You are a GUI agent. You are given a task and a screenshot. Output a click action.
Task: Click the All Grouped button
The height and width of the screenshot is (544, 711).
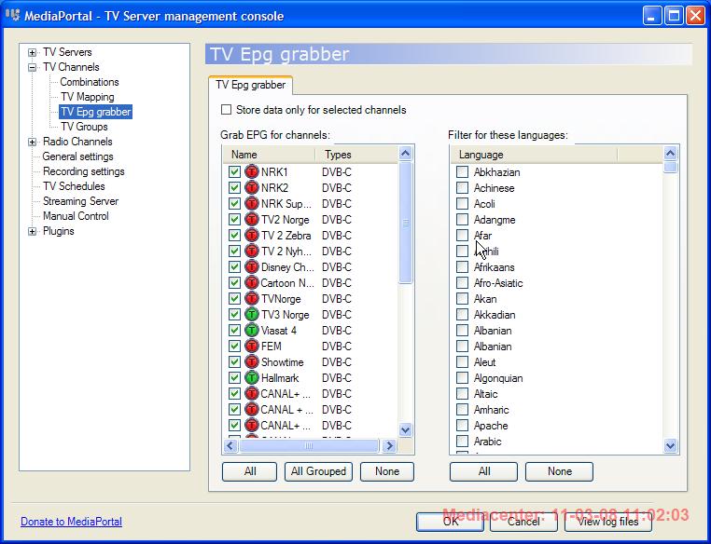(318, 471)
